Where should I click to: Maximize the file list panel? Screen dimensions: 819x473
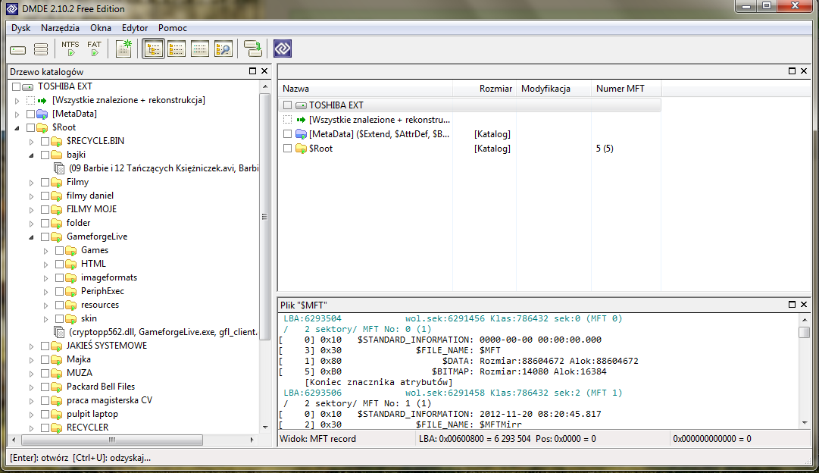[x=792, y=70]
